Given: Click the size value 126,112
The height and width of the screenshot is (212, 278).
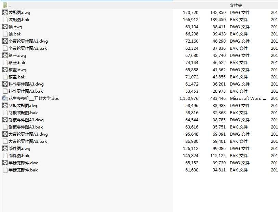Looking at the screenshot, I should [x=190, y=149].
